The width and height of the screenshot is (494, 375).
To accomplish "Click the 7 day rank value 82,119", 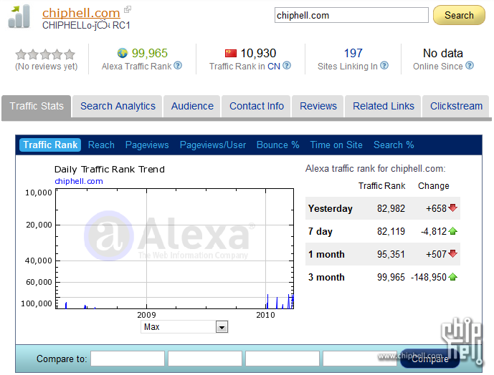I will pos(391,232).
